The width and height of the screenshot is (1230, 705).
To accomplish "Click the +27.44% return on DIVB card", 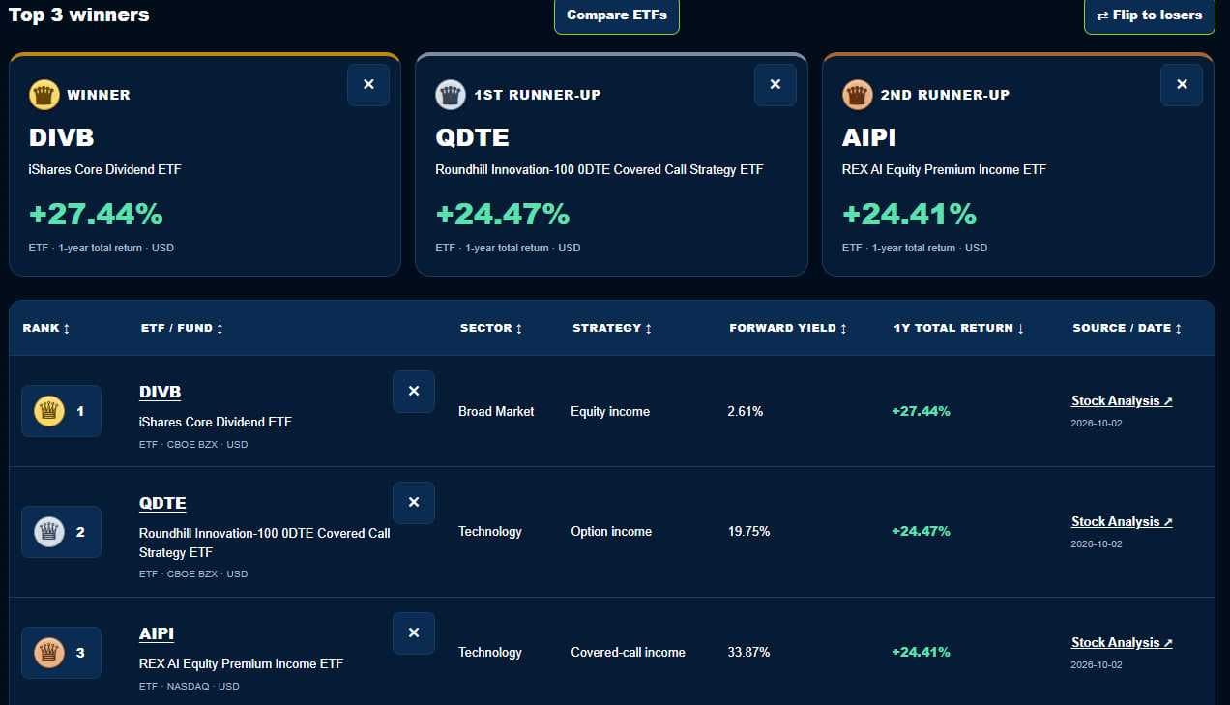I will click(96, 214).
